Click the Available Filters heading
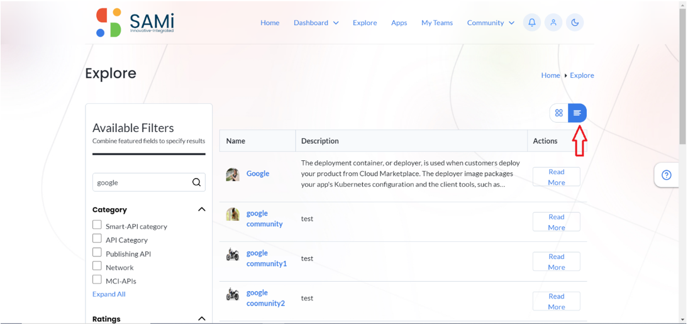This screenshot has width=688, height=325. click(x=133, y=128)
